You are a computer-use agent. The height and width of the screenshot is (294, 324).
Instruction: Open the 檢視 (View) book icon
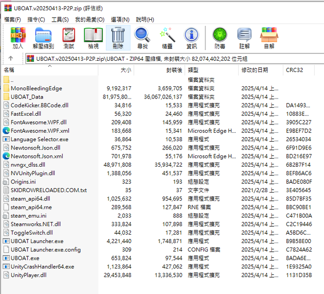(x=94, y=38)
